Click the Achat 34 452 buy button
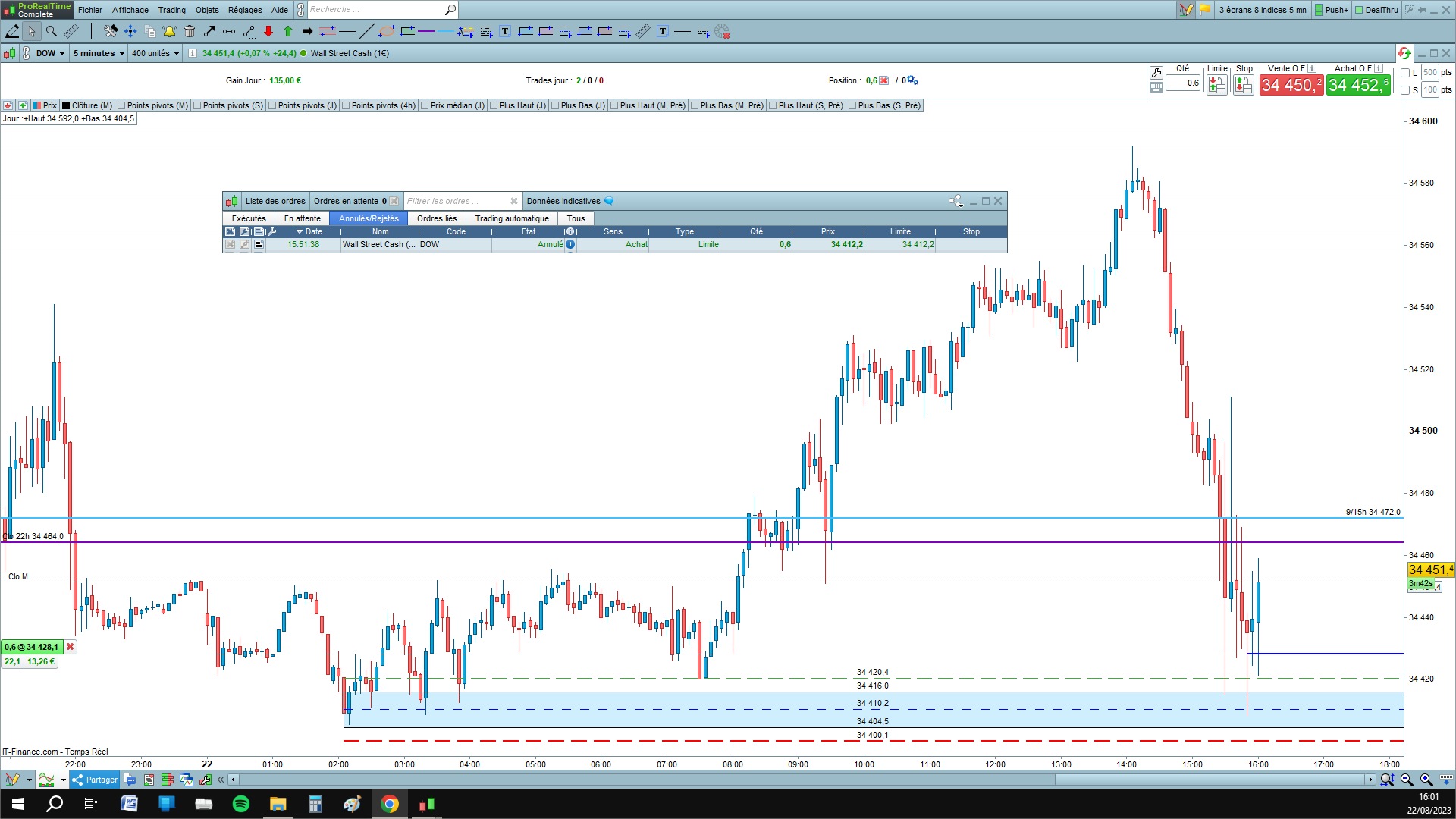Image resolution: width=1456 pixels, height=819 pixels. (x=1357, y=85)
